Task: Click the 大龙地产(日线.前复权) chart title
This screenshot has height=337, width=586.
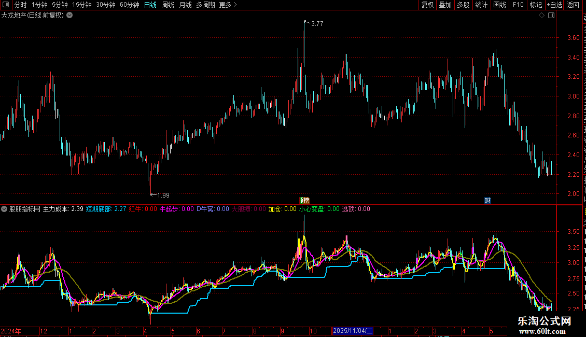Action: pos(33,16)
